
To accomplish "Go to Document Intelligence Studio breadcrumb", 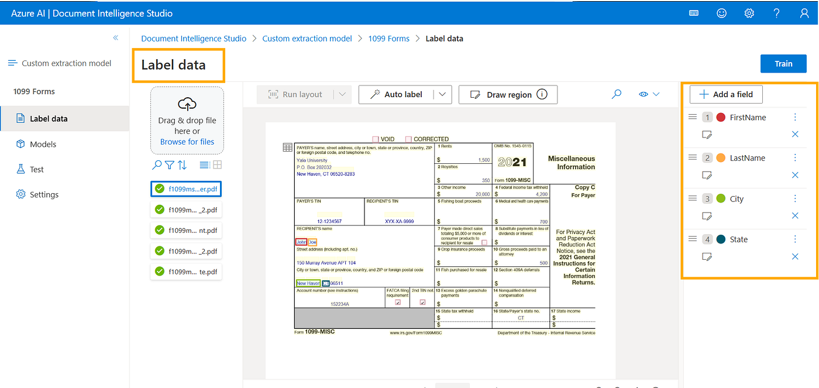I will tap(194, 38).
